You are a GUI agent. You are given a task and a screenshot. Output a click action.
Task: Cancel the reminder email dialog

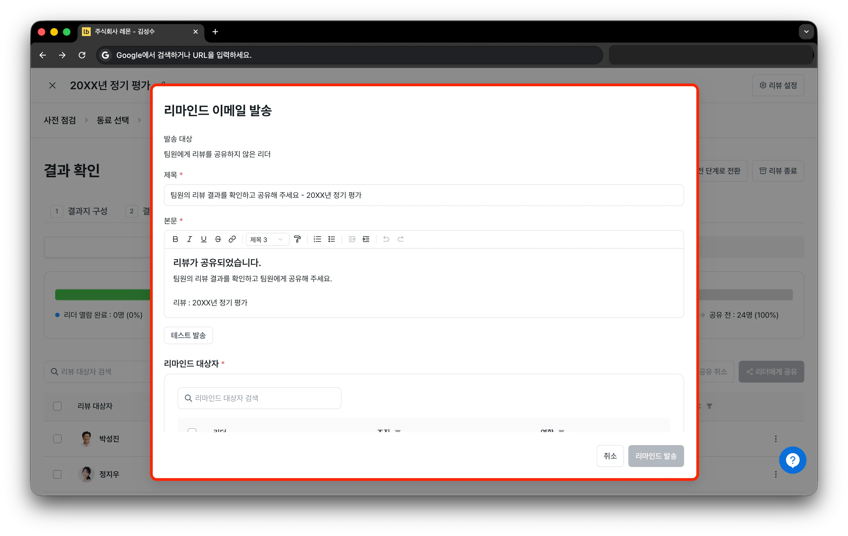(x=610, y=456)
